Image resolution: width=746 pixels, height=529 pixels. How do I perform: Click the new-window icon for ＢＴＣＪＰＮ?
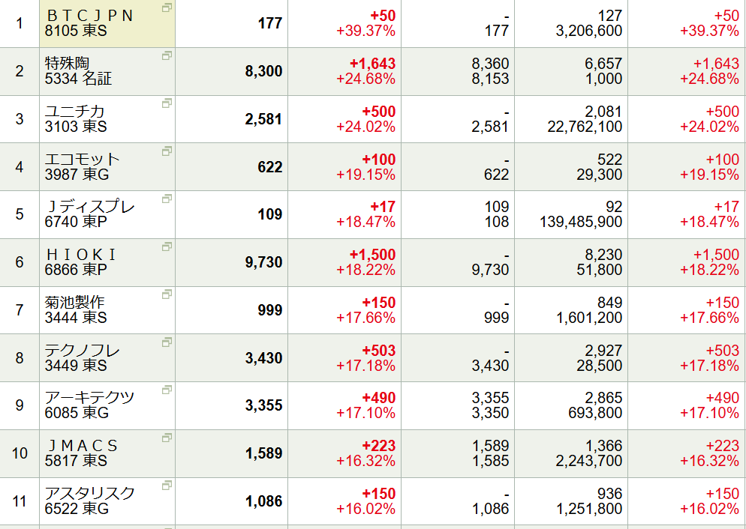[x=167, y=7]
